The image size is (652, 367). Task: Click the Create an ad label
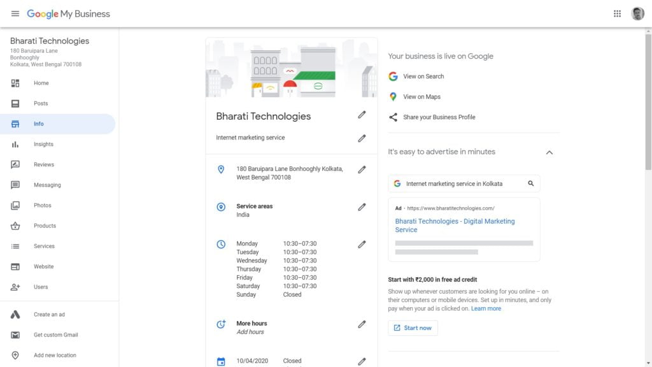[x=49, y=315]
